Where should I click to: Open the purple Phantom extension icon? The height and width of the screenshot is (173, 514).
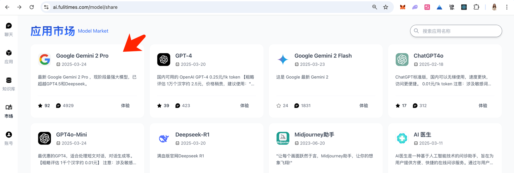tap(415, 7)
